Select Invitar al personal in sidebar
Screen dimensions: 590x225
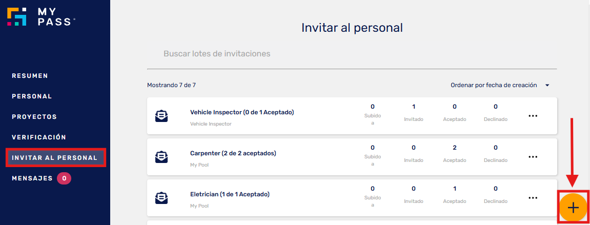tap(55, 158)
